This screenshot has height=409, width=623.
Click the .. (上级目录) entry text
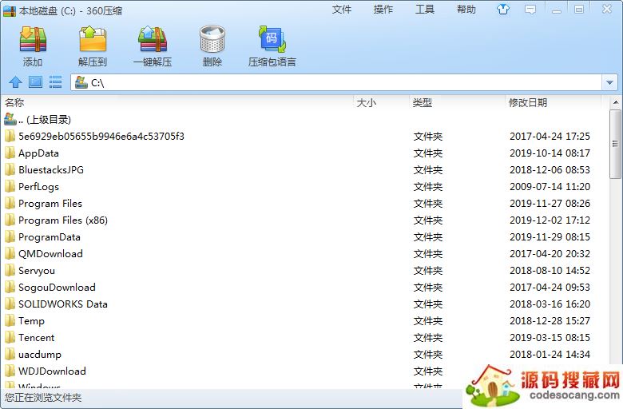pyautogui.click(x=45, y=120)
